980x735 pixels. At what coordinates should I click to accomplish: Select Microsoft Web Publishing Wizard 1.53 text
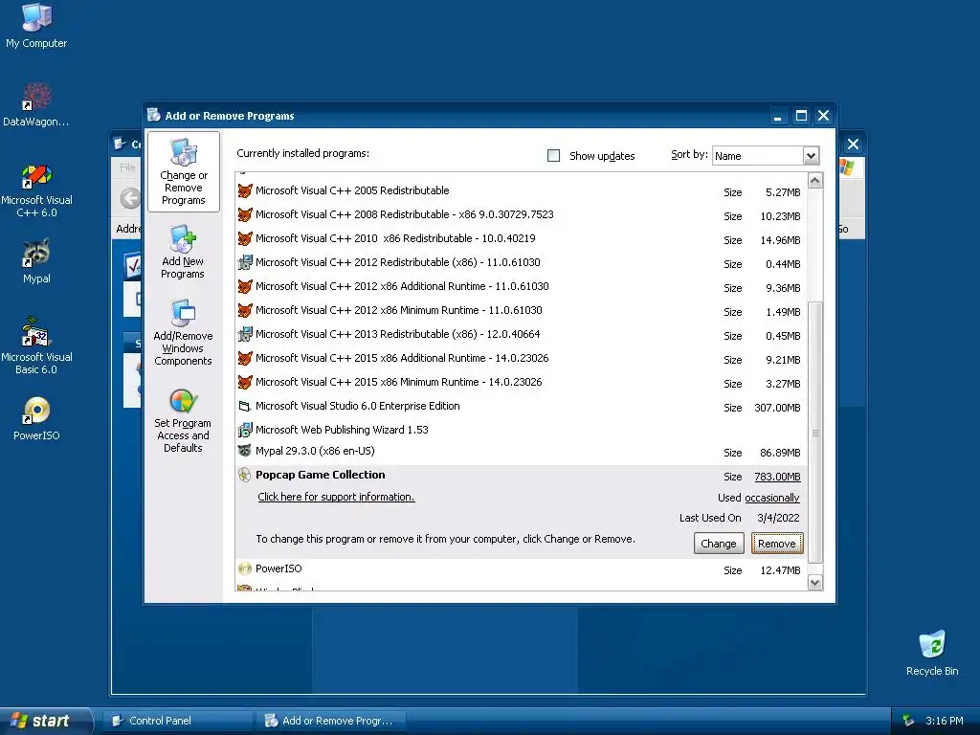coord(342,430)
